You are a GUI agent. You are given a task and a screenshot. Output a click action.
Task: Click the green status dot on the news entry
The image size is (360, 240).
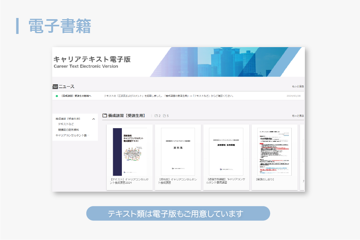pos(56,95)
